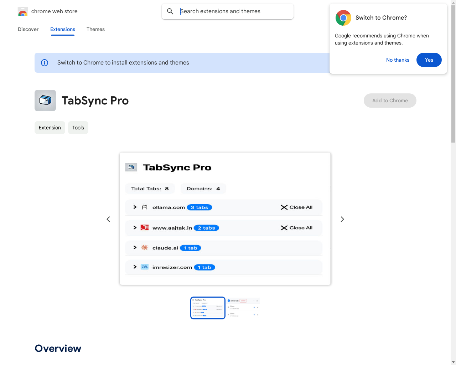Open the Themes tab
This screenshot has width=456, height=365.
tap(95, 29)
